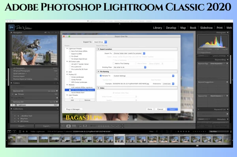Go forward using filmstrip right arrow
This screenshot has width=237, height=157.
click(26, 132)
